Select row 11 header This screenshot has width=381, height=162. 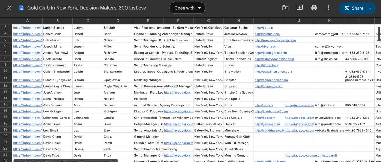point(6,78)
